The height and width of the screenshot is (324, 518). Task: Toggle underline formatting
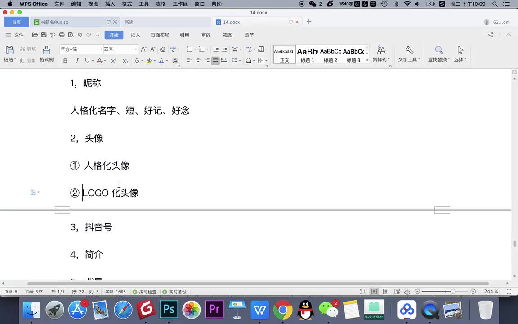(x=87, y=61)
